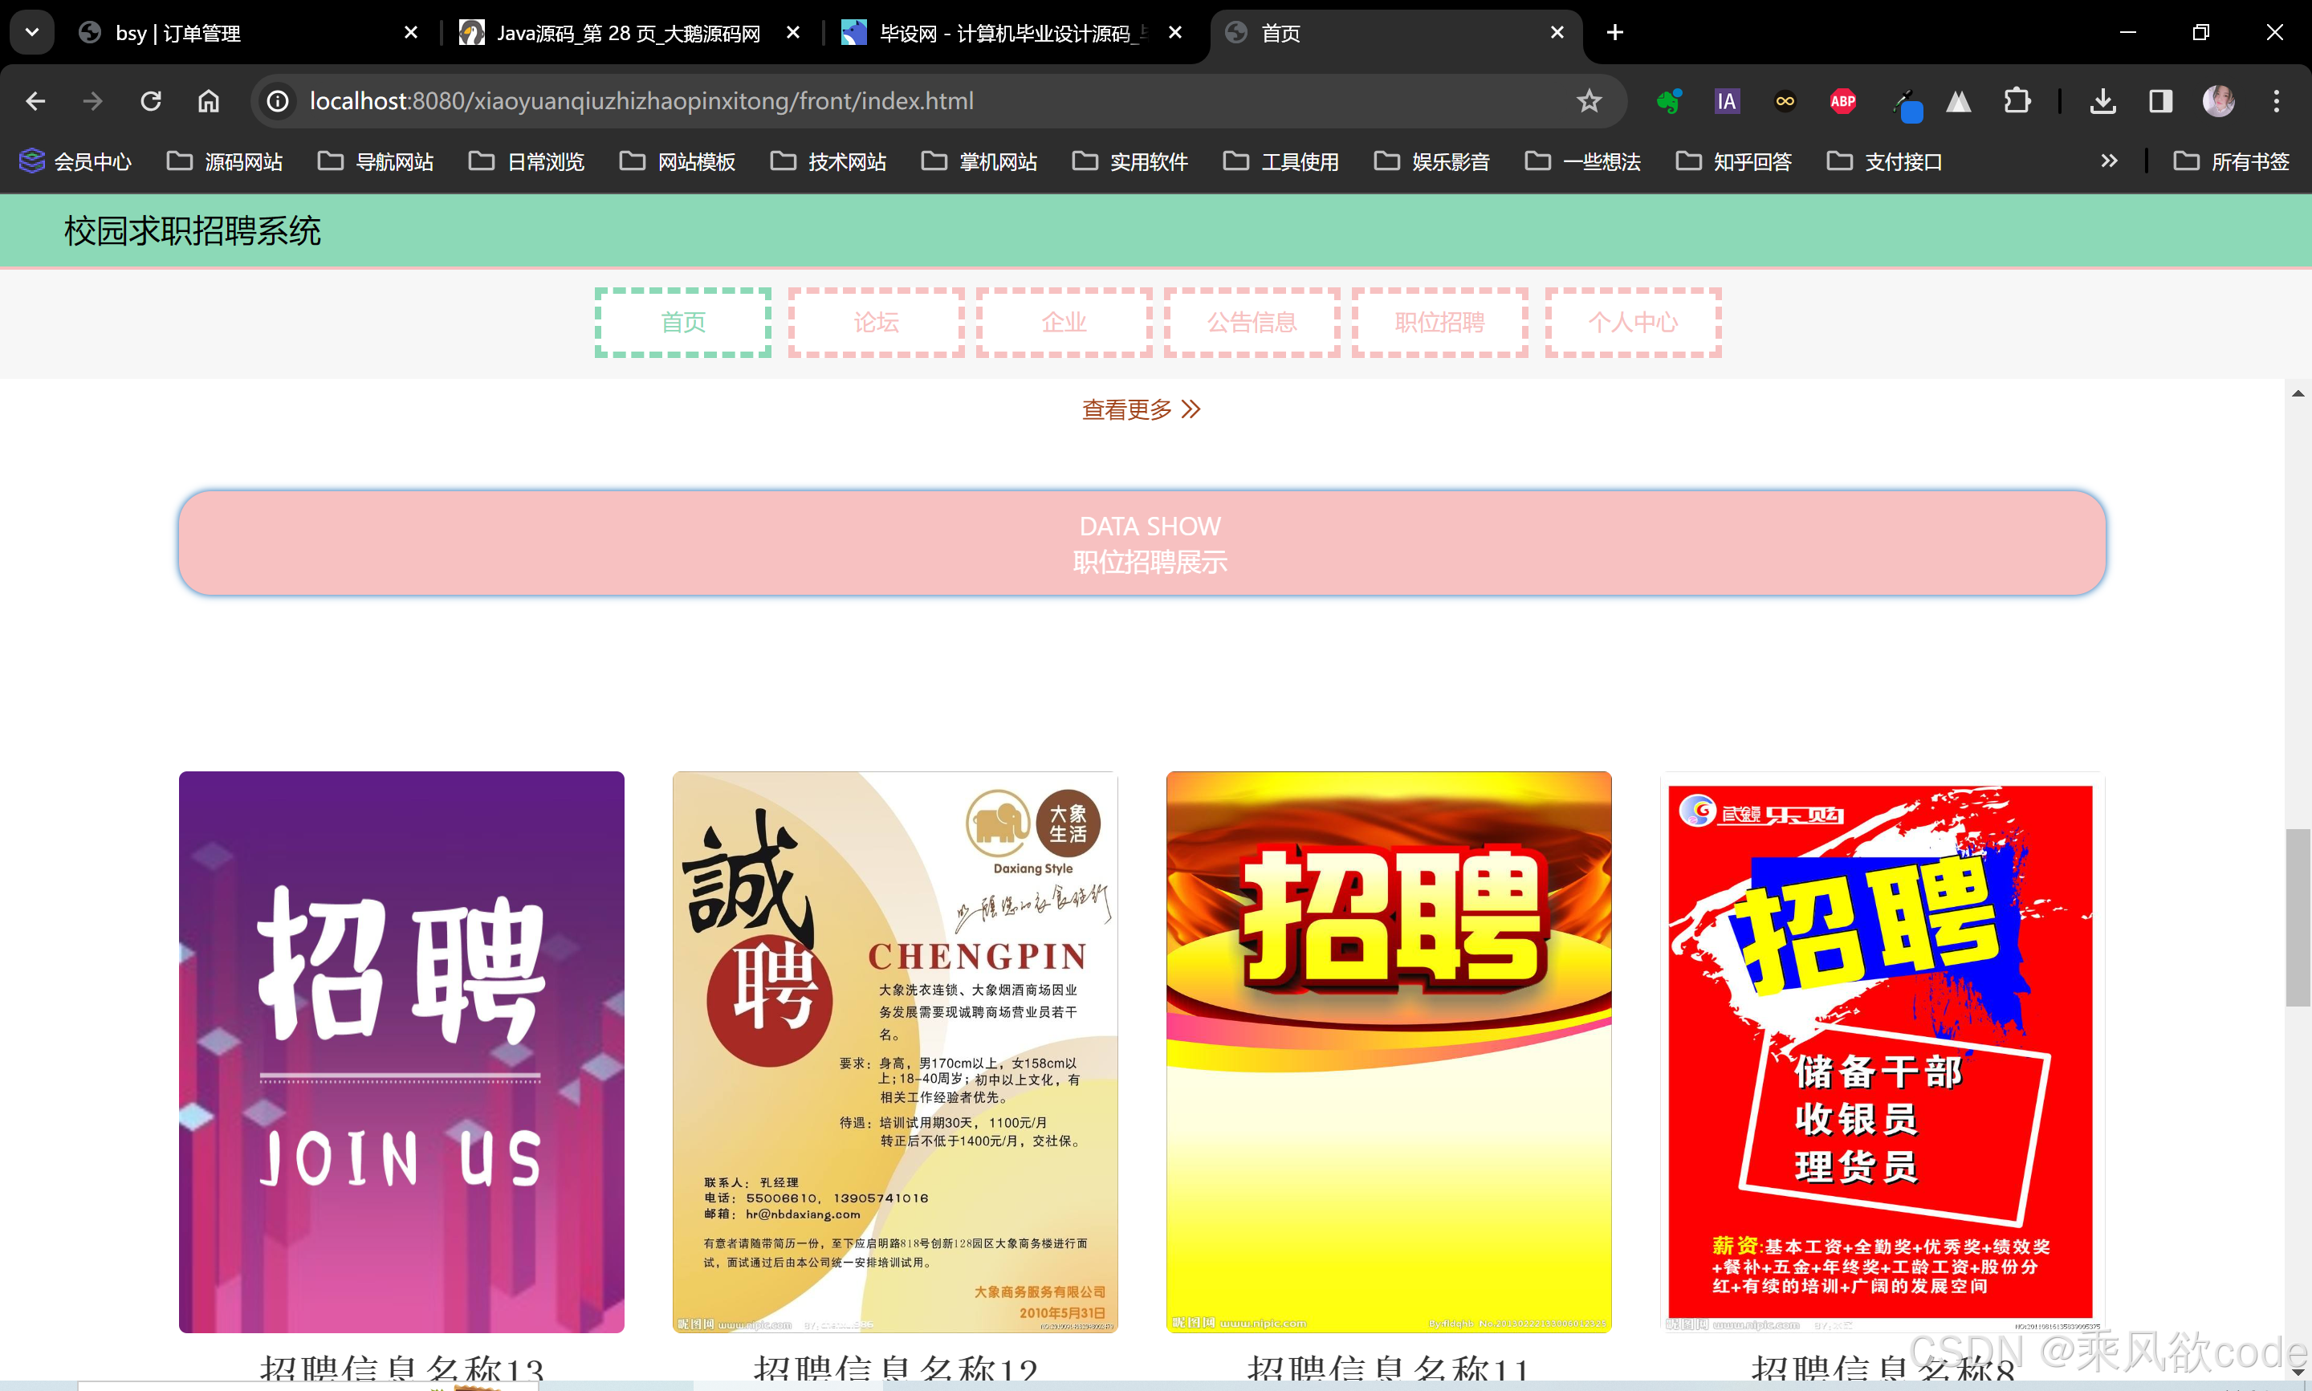Open the tab search chevron dropdown
This screenshot has height=1391, width=2312.
click(31, 32)
